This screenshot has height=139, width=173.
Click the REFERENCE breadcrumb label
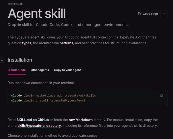click(15, 4)
